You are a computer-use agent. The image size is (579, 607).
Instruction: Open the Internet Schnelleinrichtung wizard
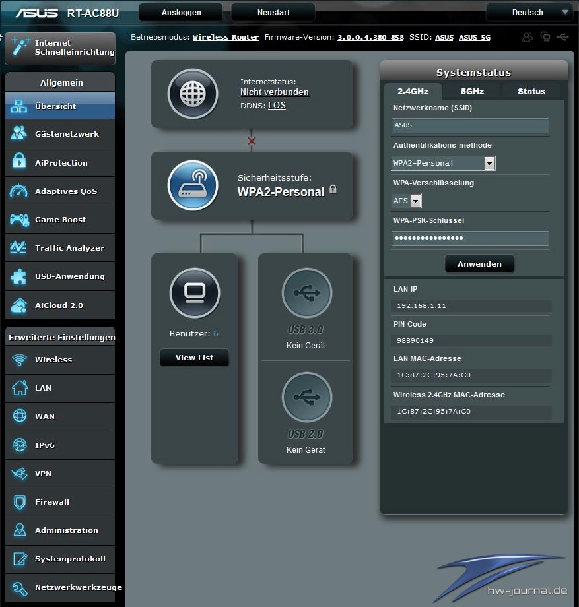coord(60,48)
